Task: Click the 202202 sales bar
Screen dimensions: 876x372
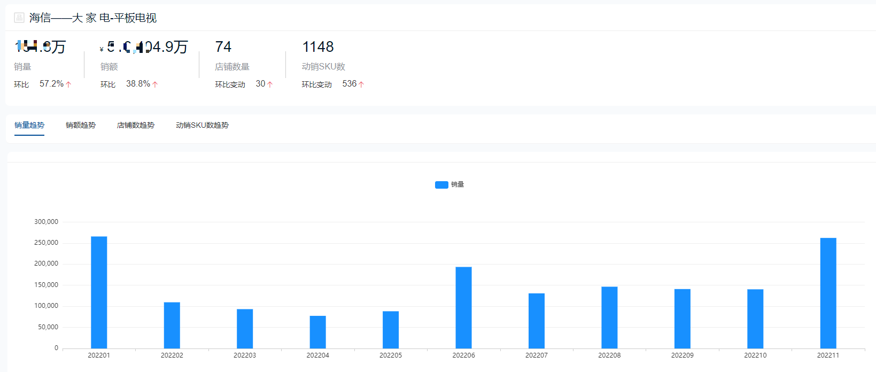Action: click(172, 325)
